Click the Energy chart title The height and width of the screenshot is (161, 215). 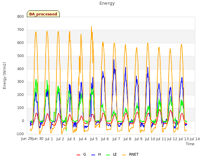pyautogui.click(x=107, y=3)
